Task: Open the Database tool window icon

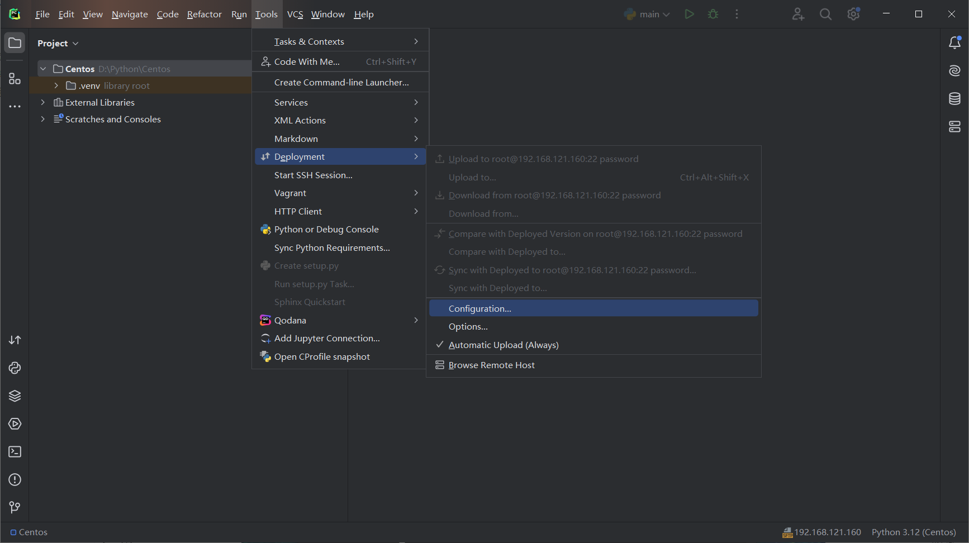Action: tap(954, 98)
